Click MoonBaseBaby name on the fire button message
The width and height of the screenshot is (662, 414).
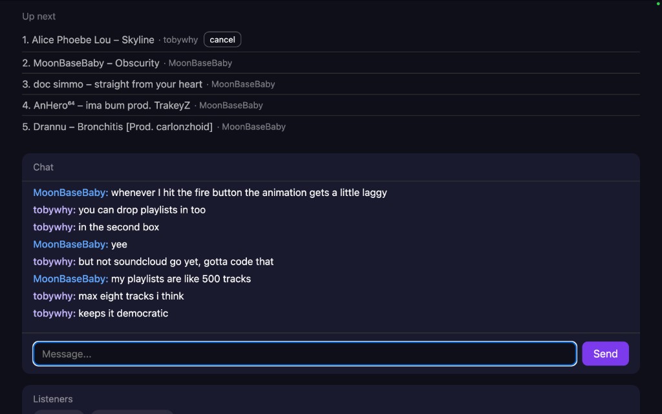click(70, 193)
